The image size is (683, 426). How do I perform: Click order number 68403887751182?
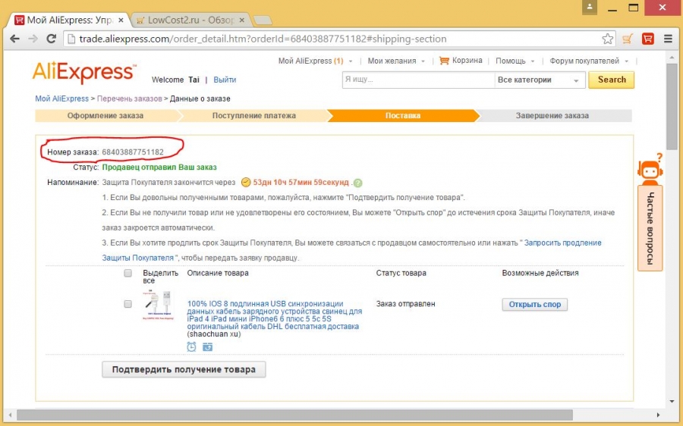(x=133, y=152)
